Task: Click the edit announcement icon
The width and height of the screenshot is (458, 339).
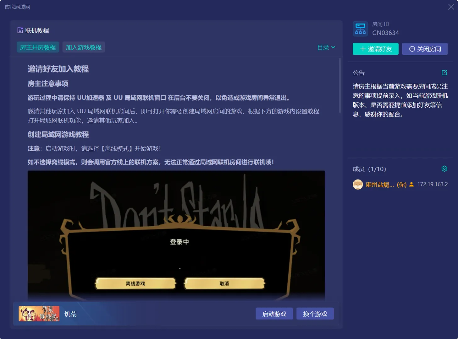Action: [444, 73]
